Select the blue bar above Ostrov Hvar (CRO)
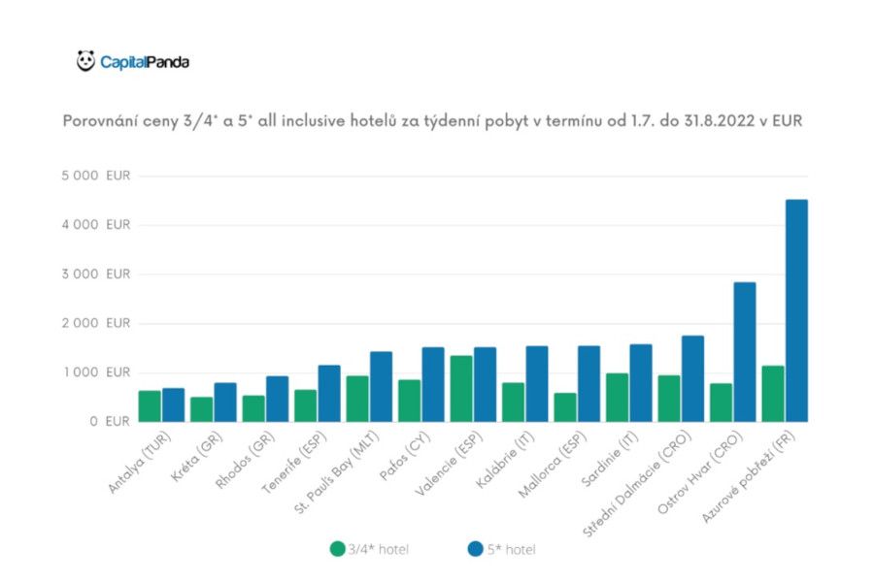 point(747,349)
